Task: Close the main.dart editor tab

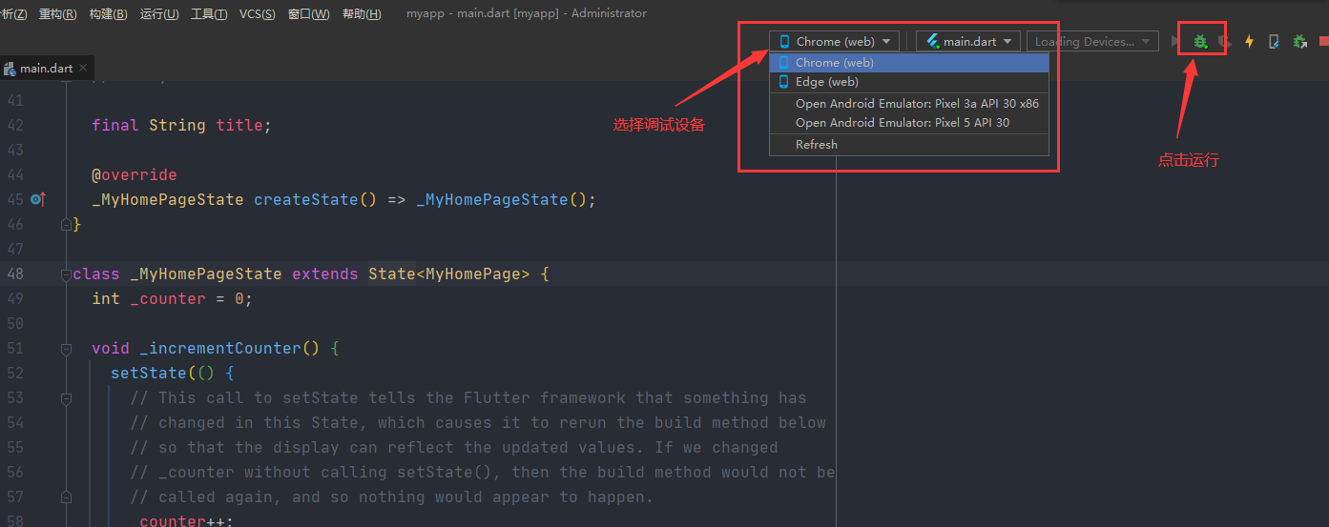Action: 83,69
